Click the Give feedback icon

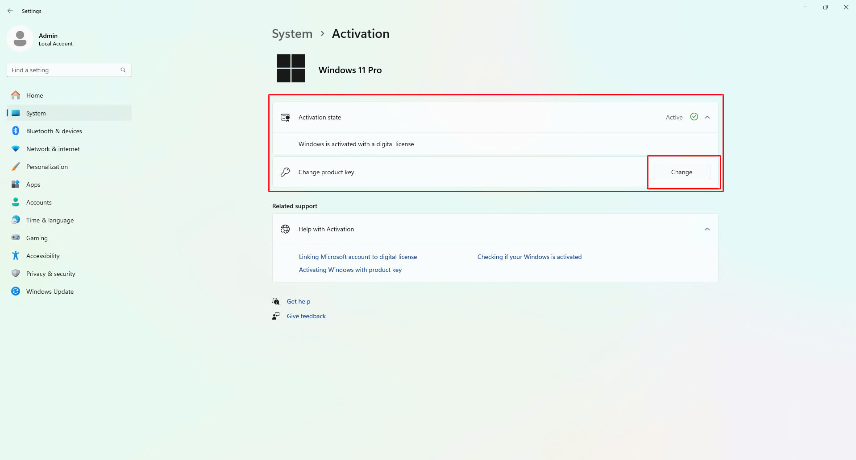pos(276,316)
